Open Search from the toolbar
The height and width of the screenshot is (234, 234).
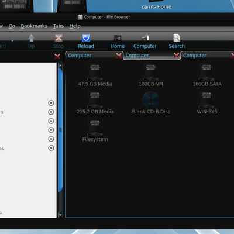click(x=177, y=41)
